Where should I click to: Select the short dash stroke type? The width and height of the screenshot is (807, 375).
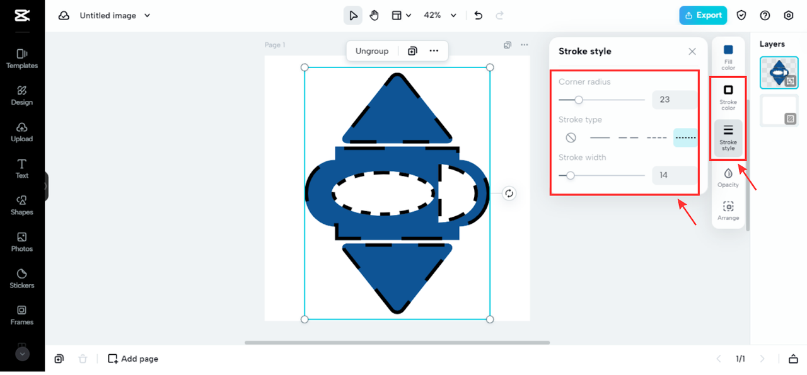pos(657,137)
